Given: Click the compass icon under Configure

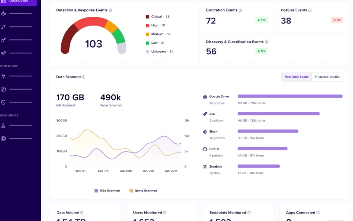Looking at the screenshot, I should [4, 89].
